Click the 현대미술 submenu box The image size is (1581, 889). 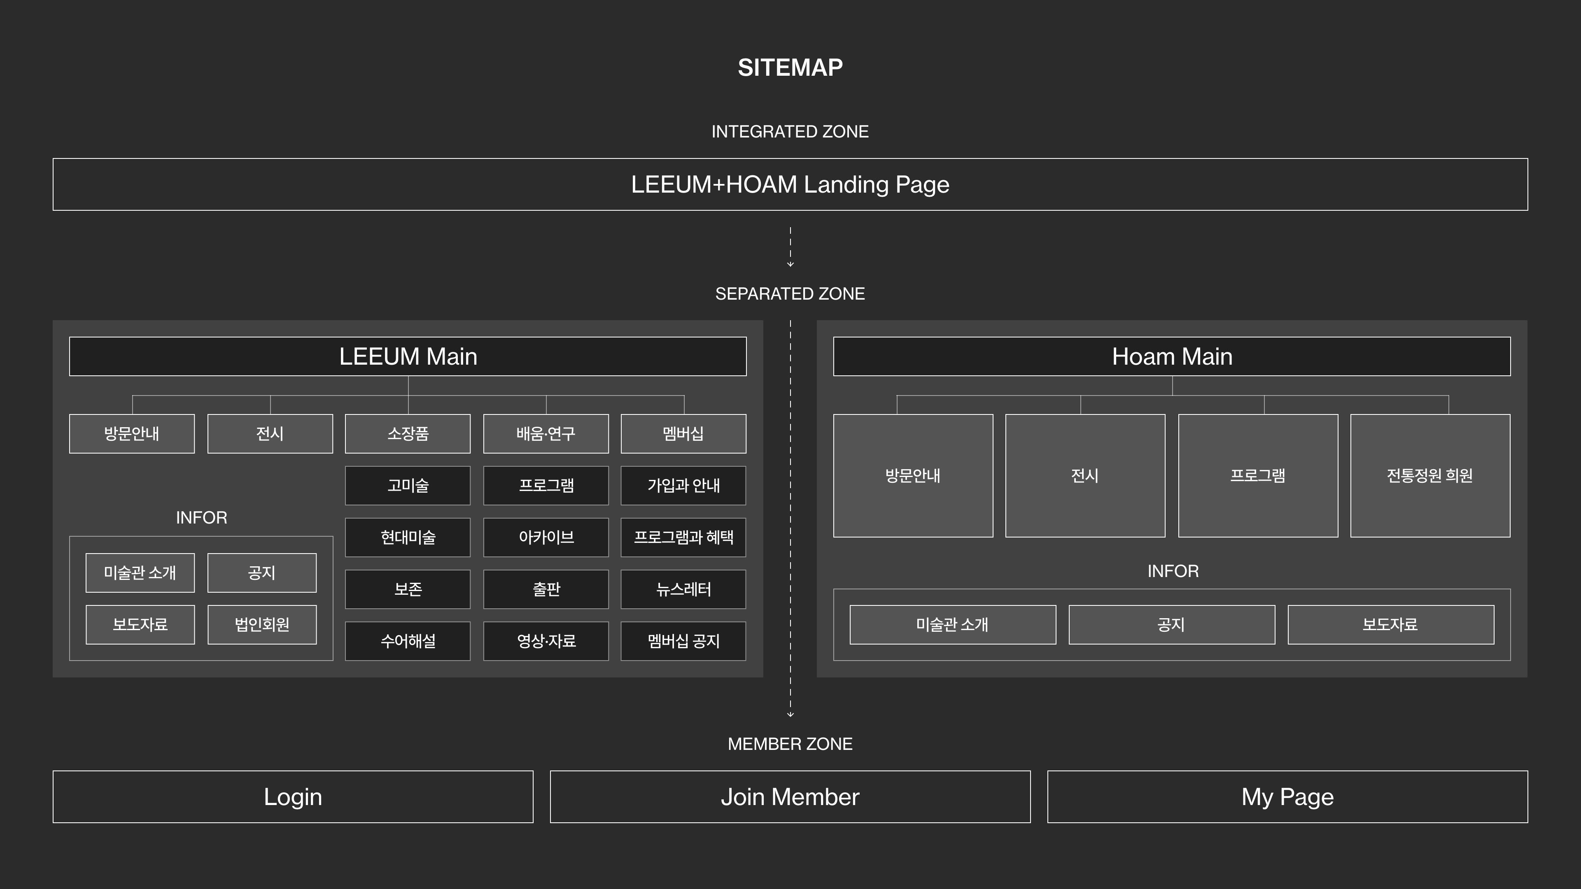click(408, 538)
